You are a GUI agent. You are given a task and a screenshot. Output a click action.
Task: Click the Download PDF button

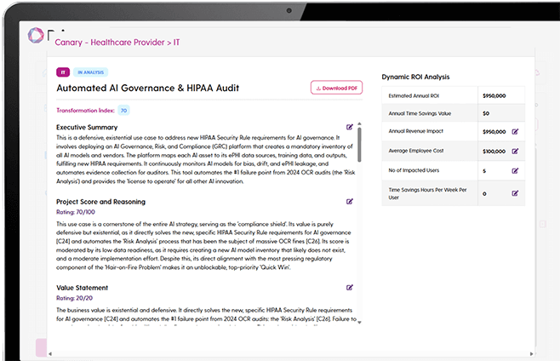pos(336,88)
